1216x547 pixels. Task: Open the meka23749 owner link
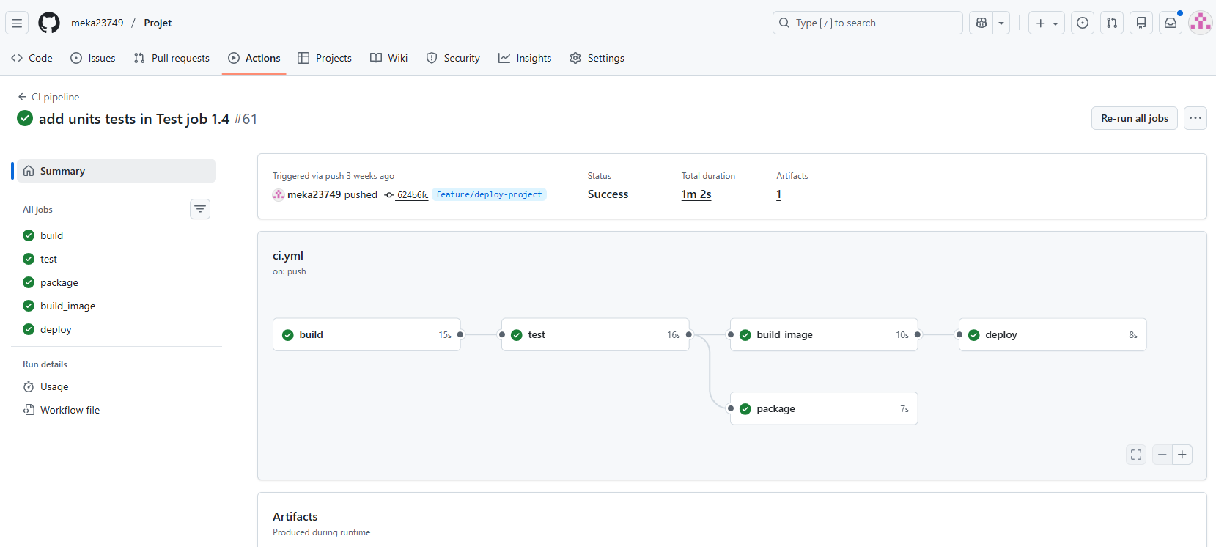click(97, 23)
